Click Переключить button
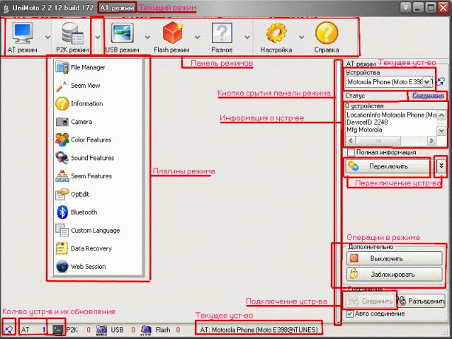Screen dimensions: 452x339 (388, 166)
